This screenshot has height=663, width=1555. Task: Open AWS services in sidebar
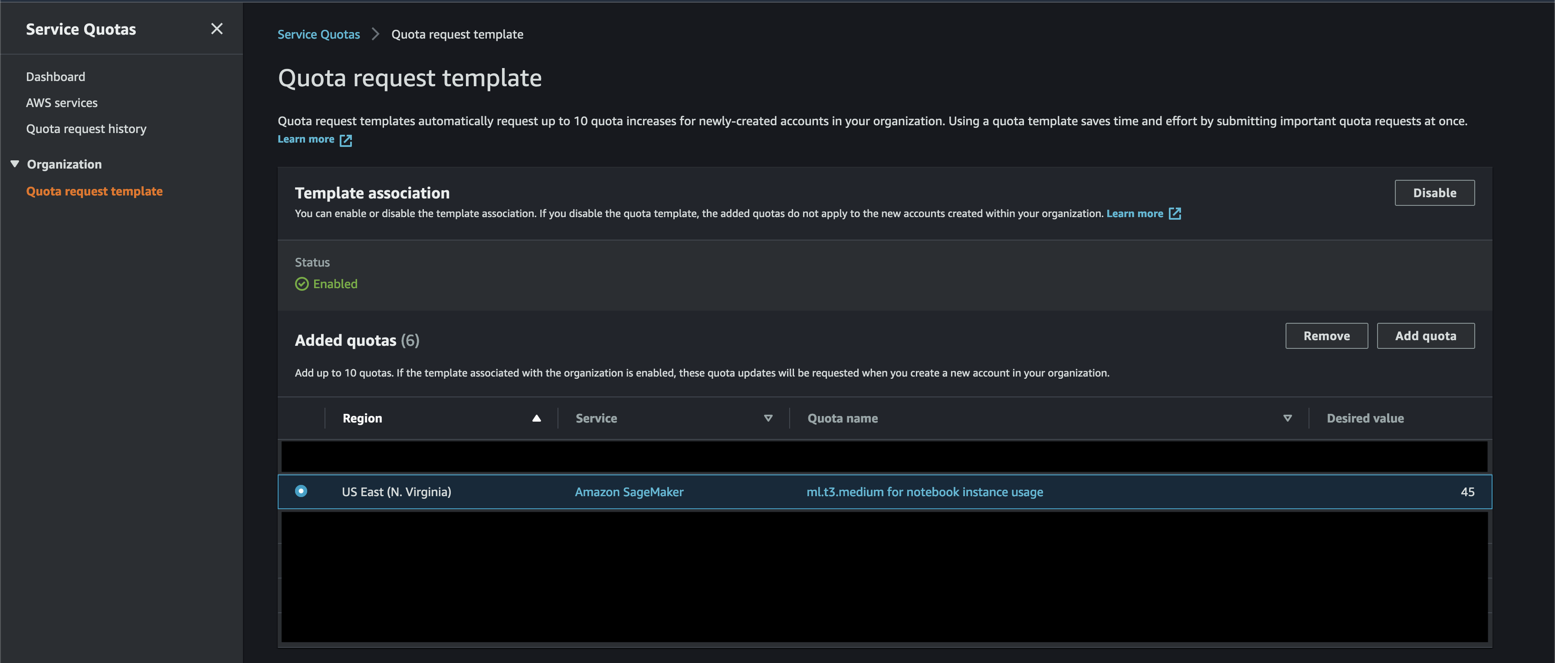pos(62,102)
